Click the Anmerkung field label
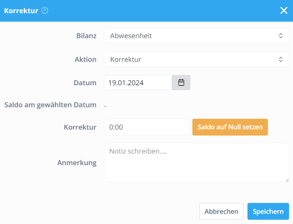This screenshot has width=293, height=224. pyautogui.click(x=77, y=163)
